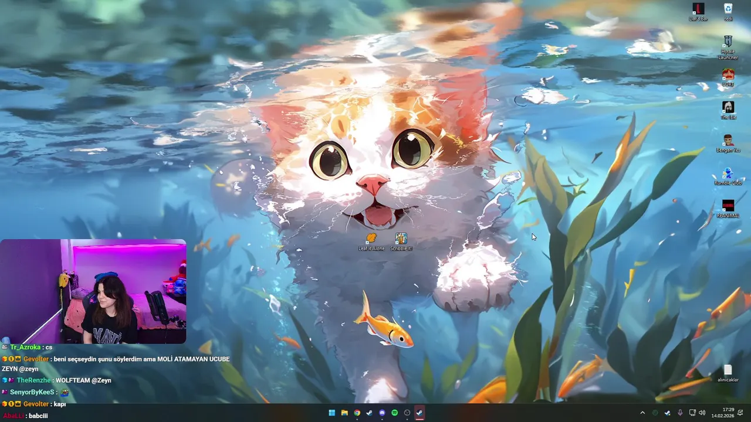Click chat username SenyorByKeeS
Viewport: 751px width, 422px height.
click(32, 392)
